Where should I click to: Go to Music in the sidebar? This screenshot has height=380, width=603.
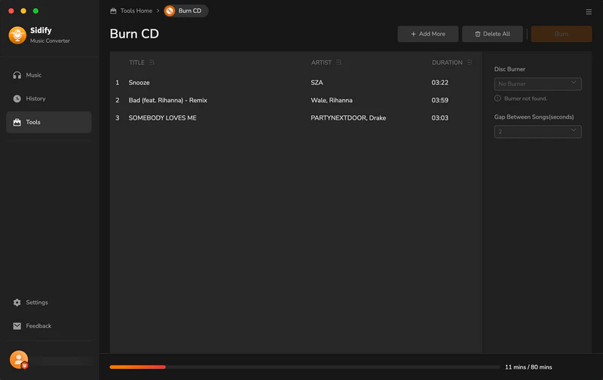(x=49, y=75)
